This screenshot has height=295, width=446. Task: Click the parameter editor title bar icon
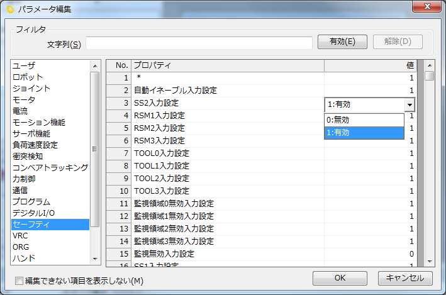9,9
